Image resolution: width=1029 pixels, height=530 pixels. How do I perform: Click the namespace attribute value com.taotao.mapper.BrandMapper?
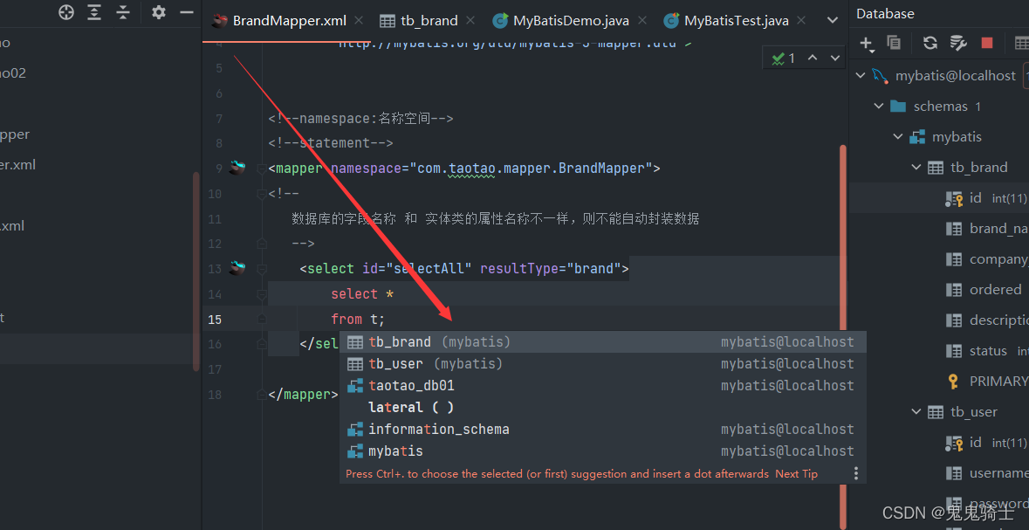(x=531, y=169)
